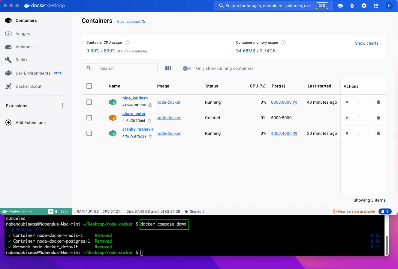
Task: Sort containers by CPU (%) column
Action: point(258,86)
